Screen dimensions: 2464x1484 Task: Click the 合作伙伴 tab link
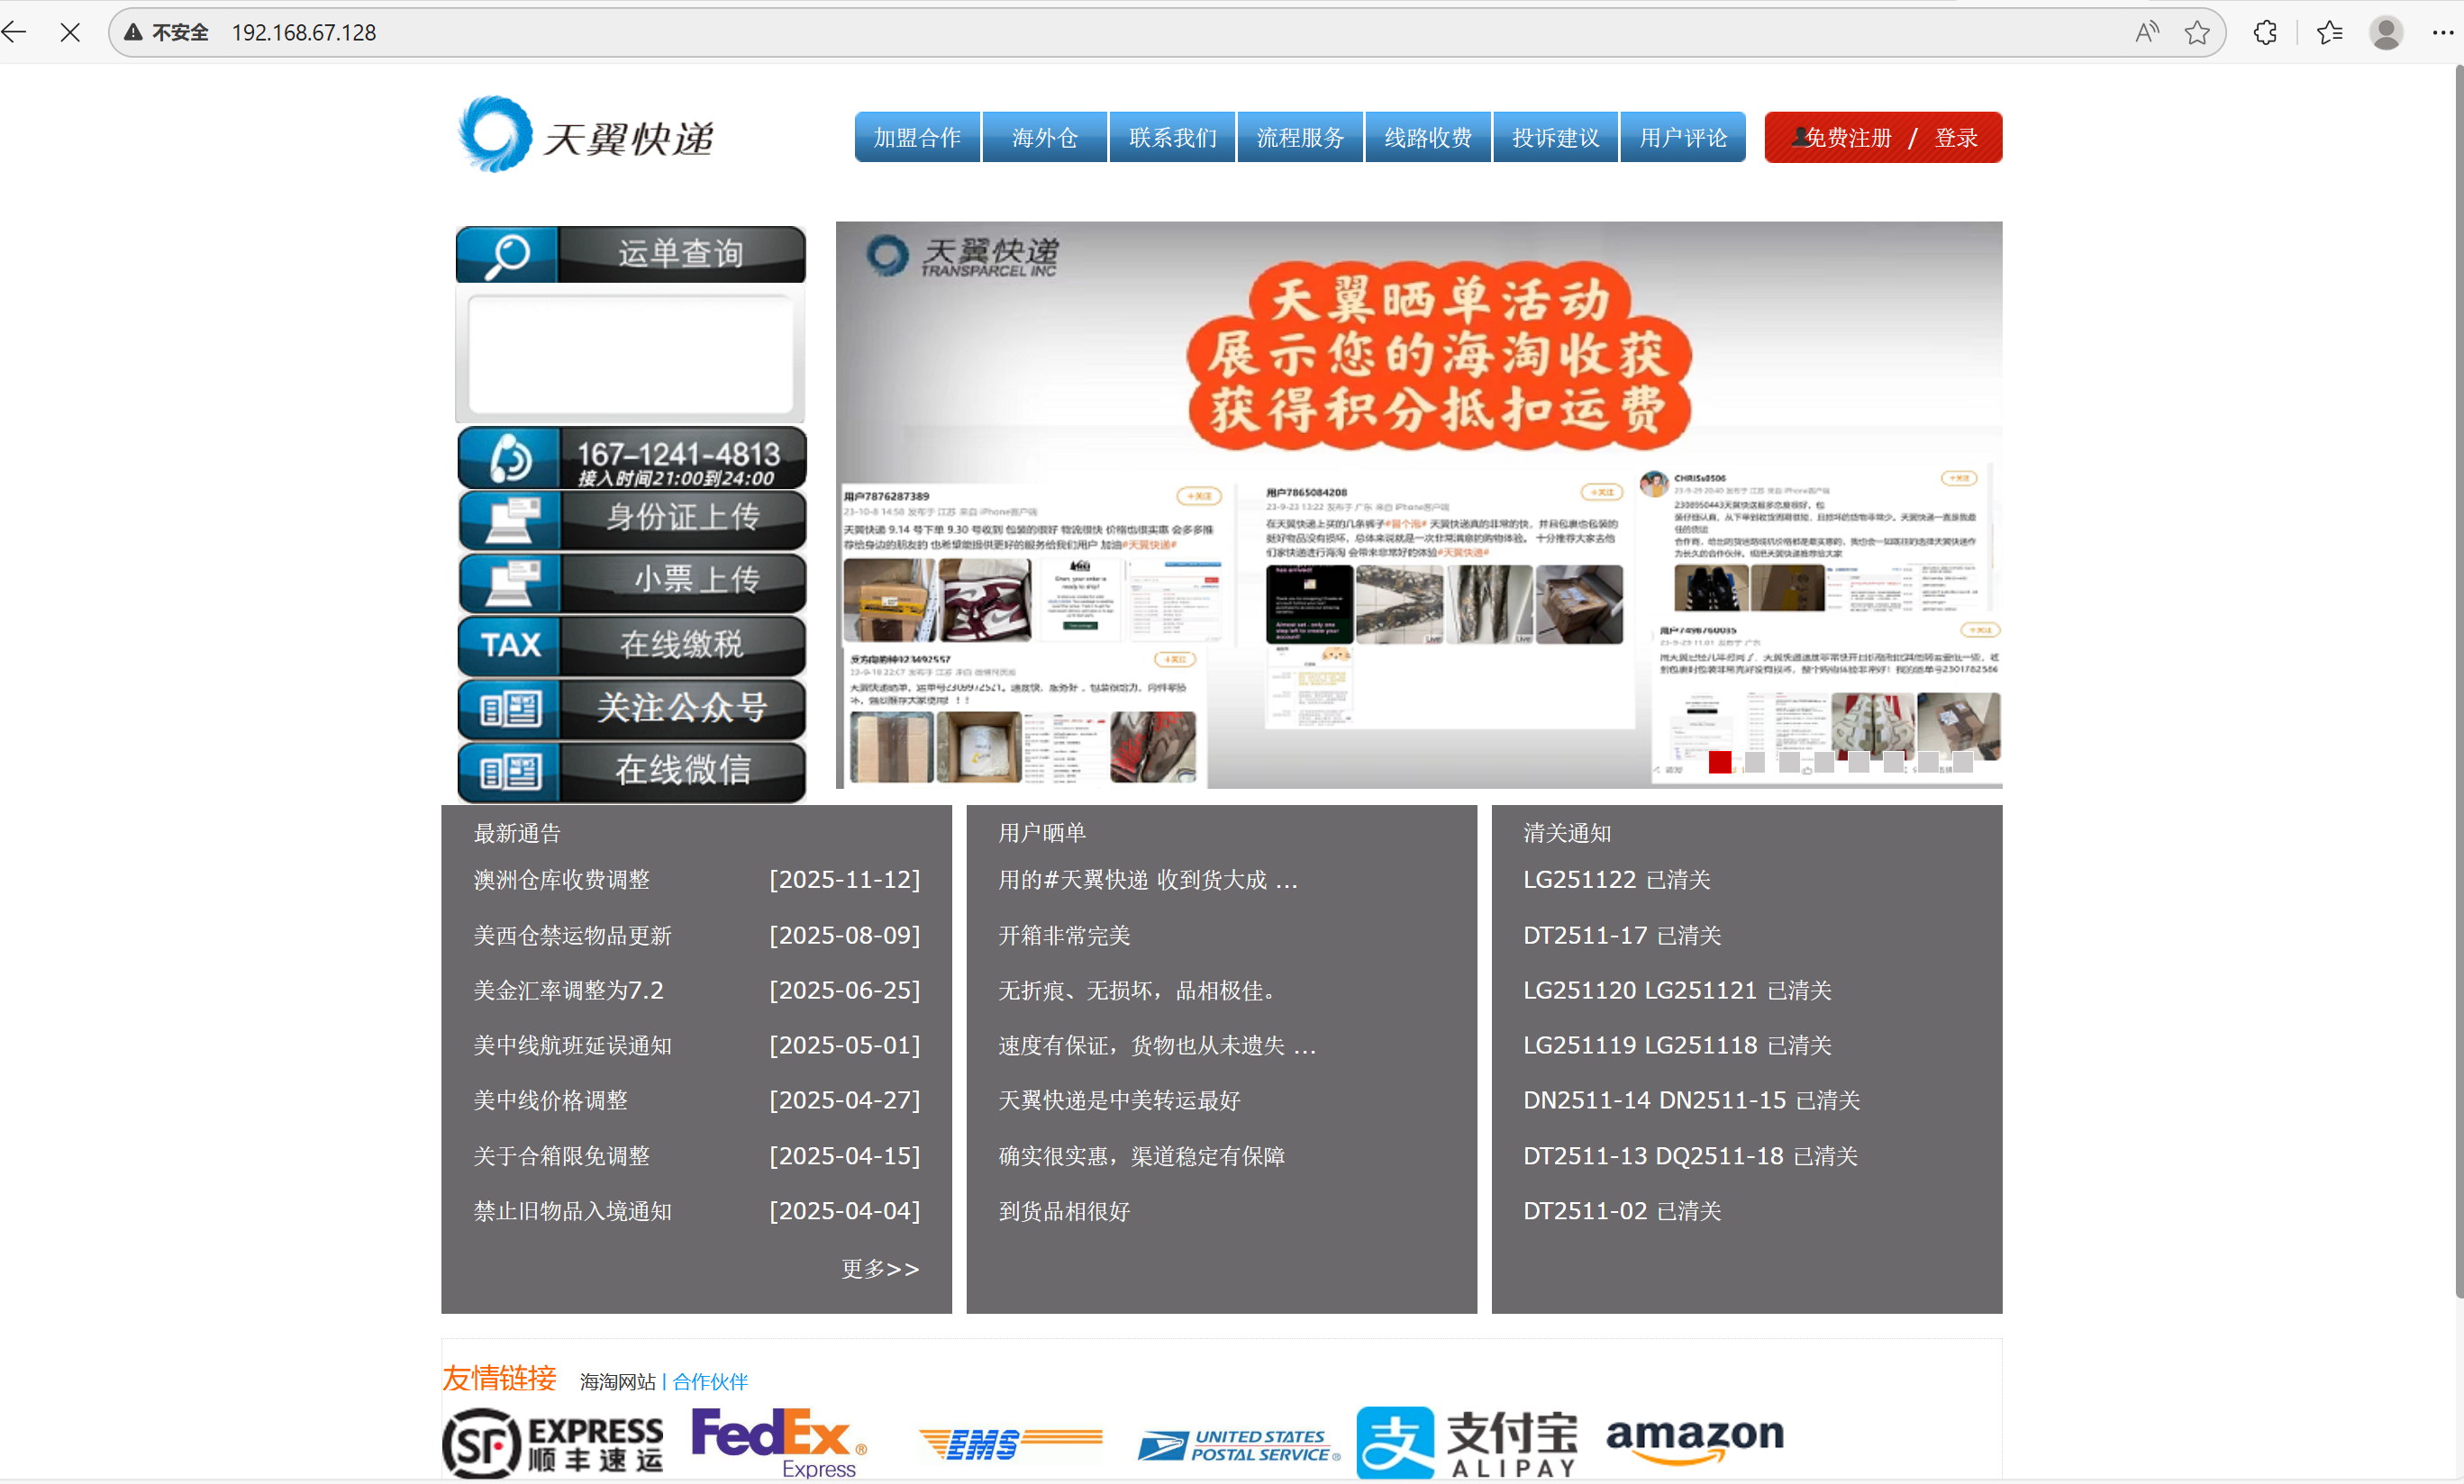[710, 1381]
